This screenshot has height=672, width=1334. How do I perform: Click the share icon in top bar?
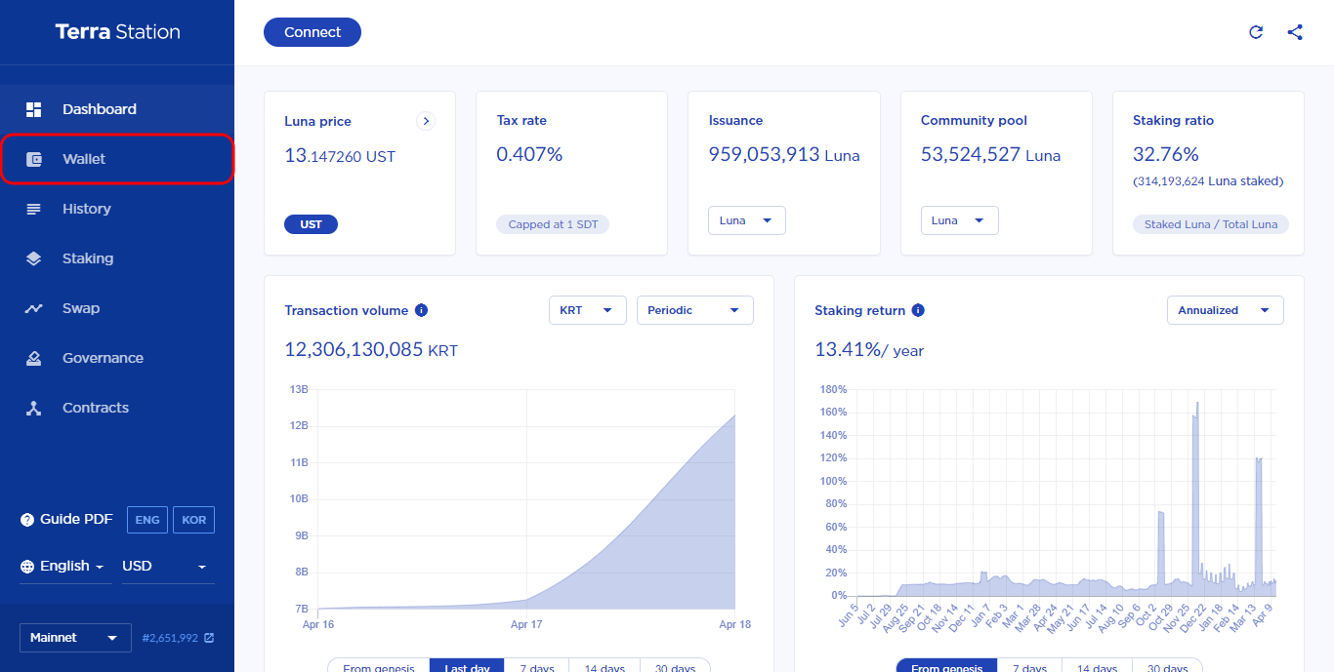coord(1295,32)
